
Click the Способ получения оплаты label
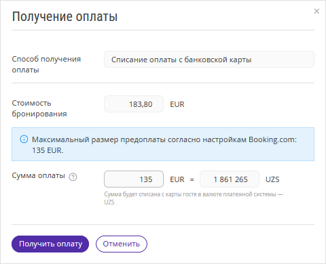(x=46, y=64)
